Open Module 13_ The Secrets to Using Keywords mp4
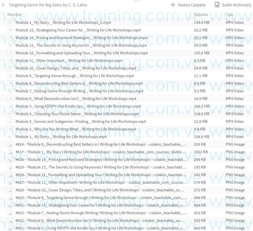253x231 pixels. point(81,45)
